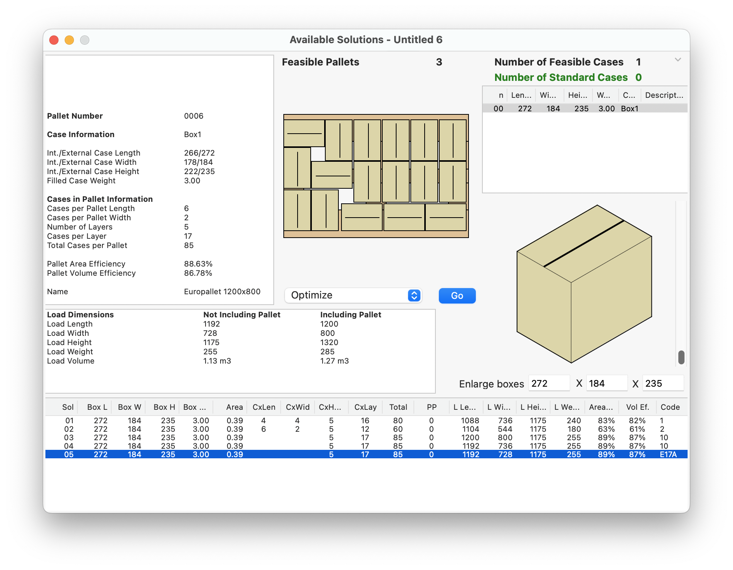Image resolution: width=733 pixels, height=570 pixels.
Task: Select solution row 01 in the table
Action: [x=366, y=421]
